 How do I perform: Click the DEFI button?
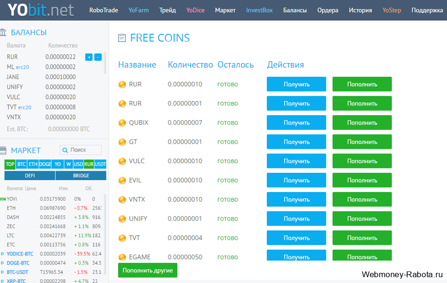[30, 176]
